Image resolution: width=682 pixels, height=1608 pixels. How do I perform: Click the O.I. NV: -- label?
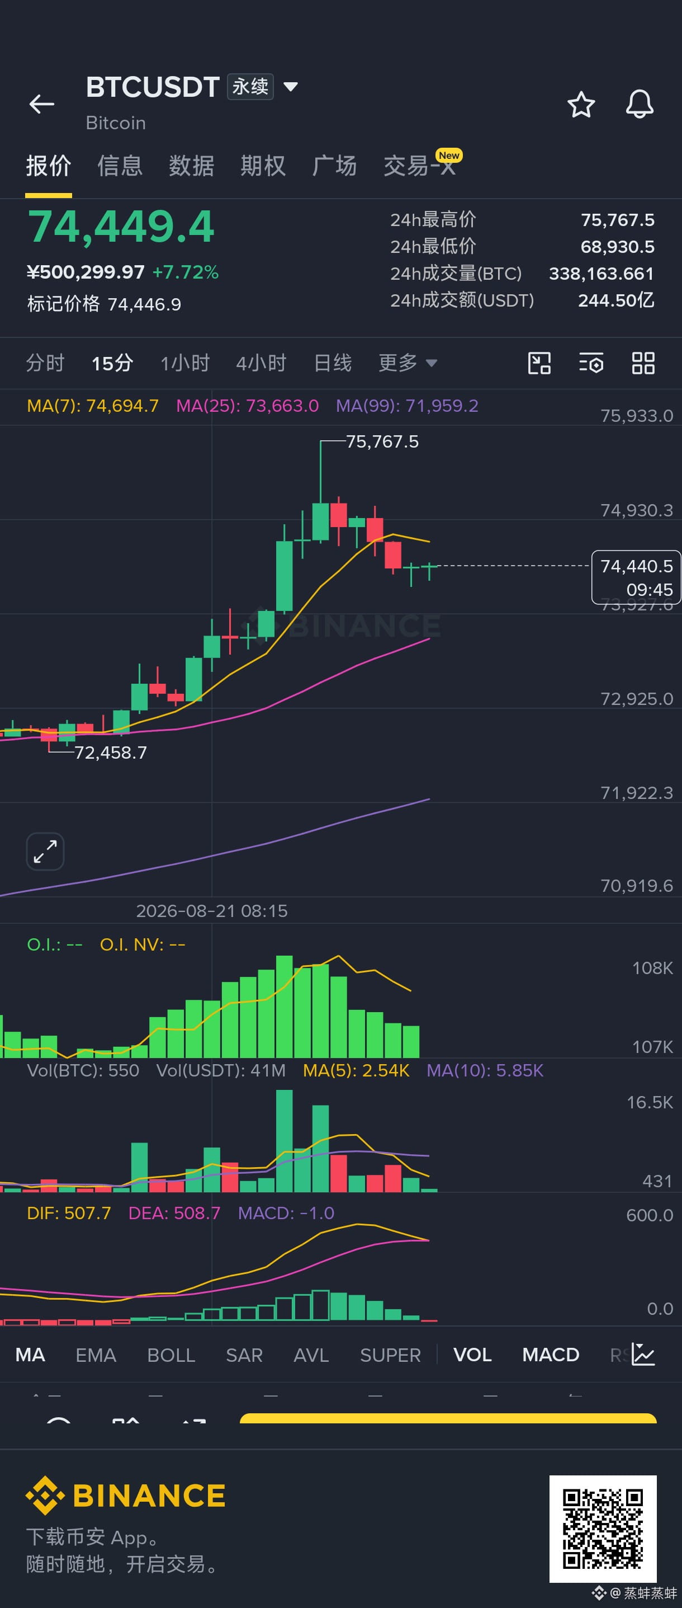pos(143,944)
